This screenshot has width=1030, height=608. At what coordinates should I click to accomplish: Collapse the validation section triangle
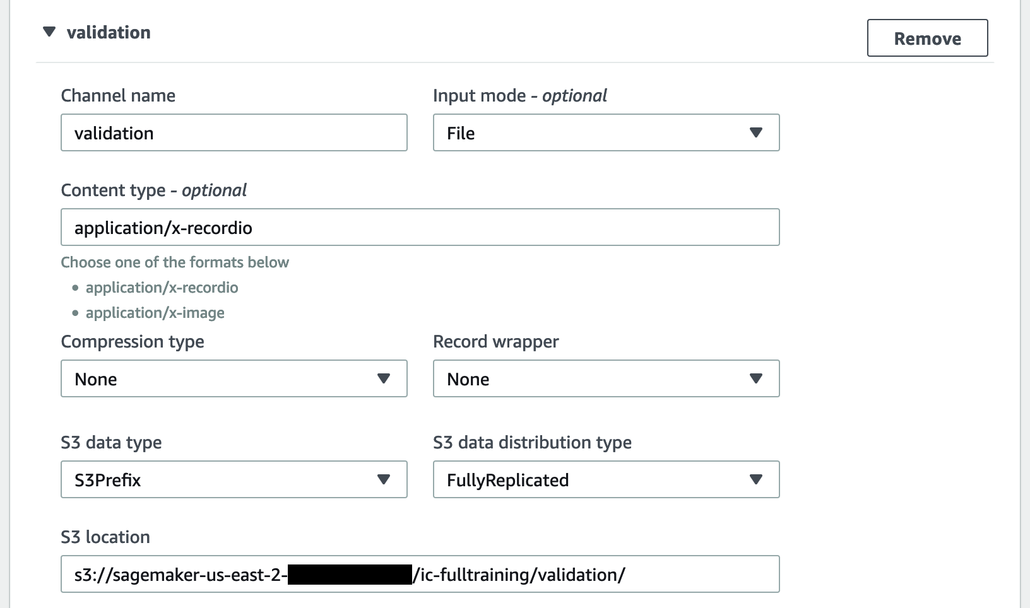point(49,32)
